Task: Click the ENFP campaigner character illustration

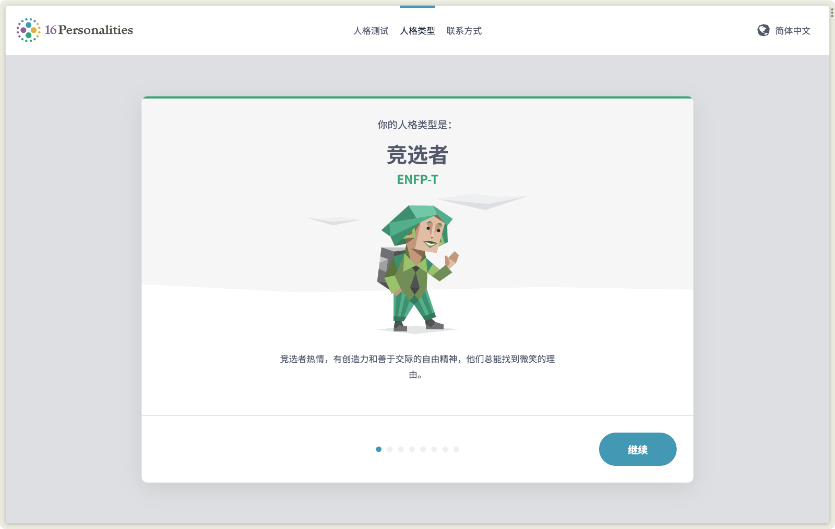Action: 417,268
